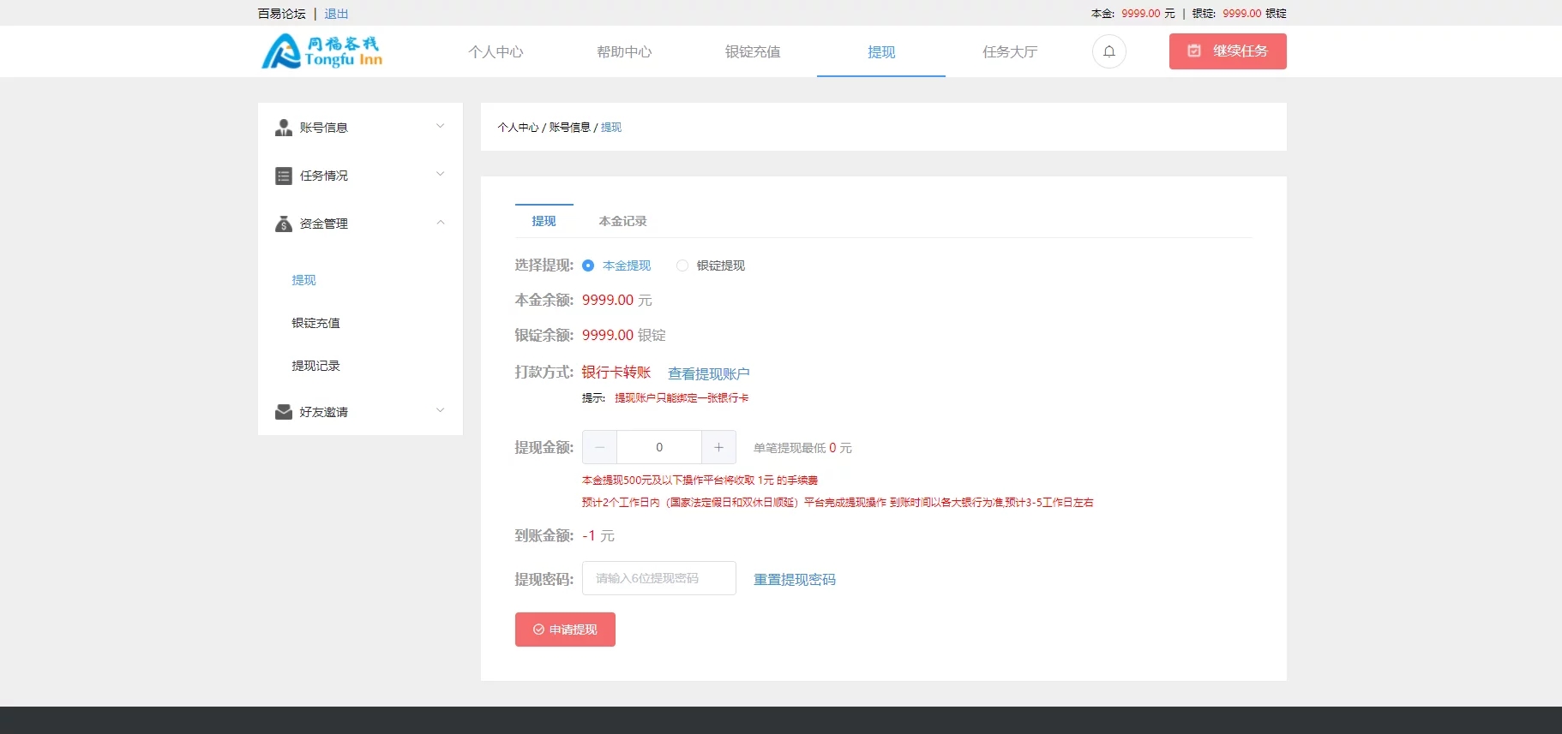Select the 银锭提现 radio option
The image size is (1562, 734).
[682, 266]
